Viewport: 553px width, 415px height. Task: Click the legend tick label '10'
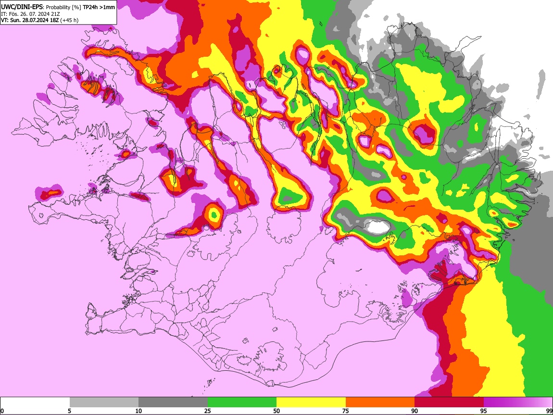(x=138, y=411)
